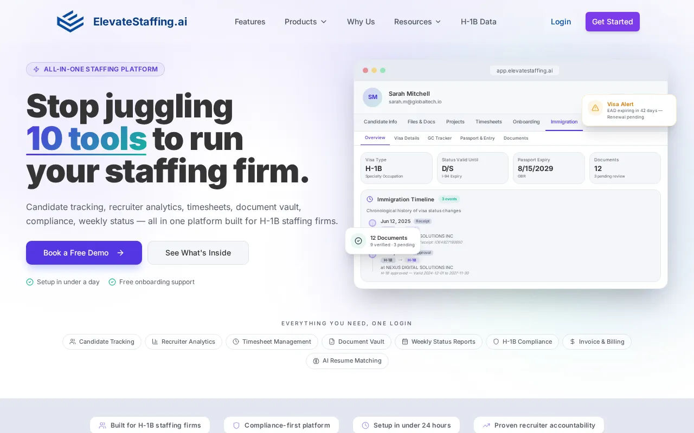Image resolution: width=694 pixels, height=433 pixels.
Task: Click the people icon in Built for H-1B badge
Action: 102,425
